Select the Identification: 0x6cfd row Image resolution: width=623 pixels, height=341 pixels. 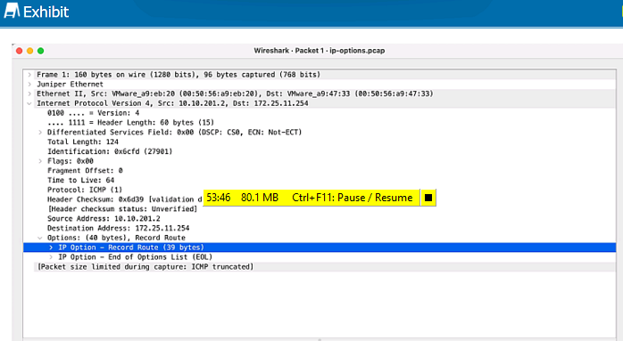tap(320, 151)
